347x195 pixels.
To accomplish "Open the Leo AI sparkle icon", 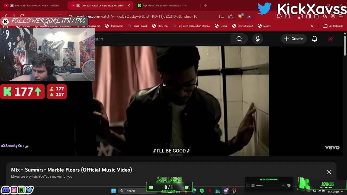I will click(325, 17).
